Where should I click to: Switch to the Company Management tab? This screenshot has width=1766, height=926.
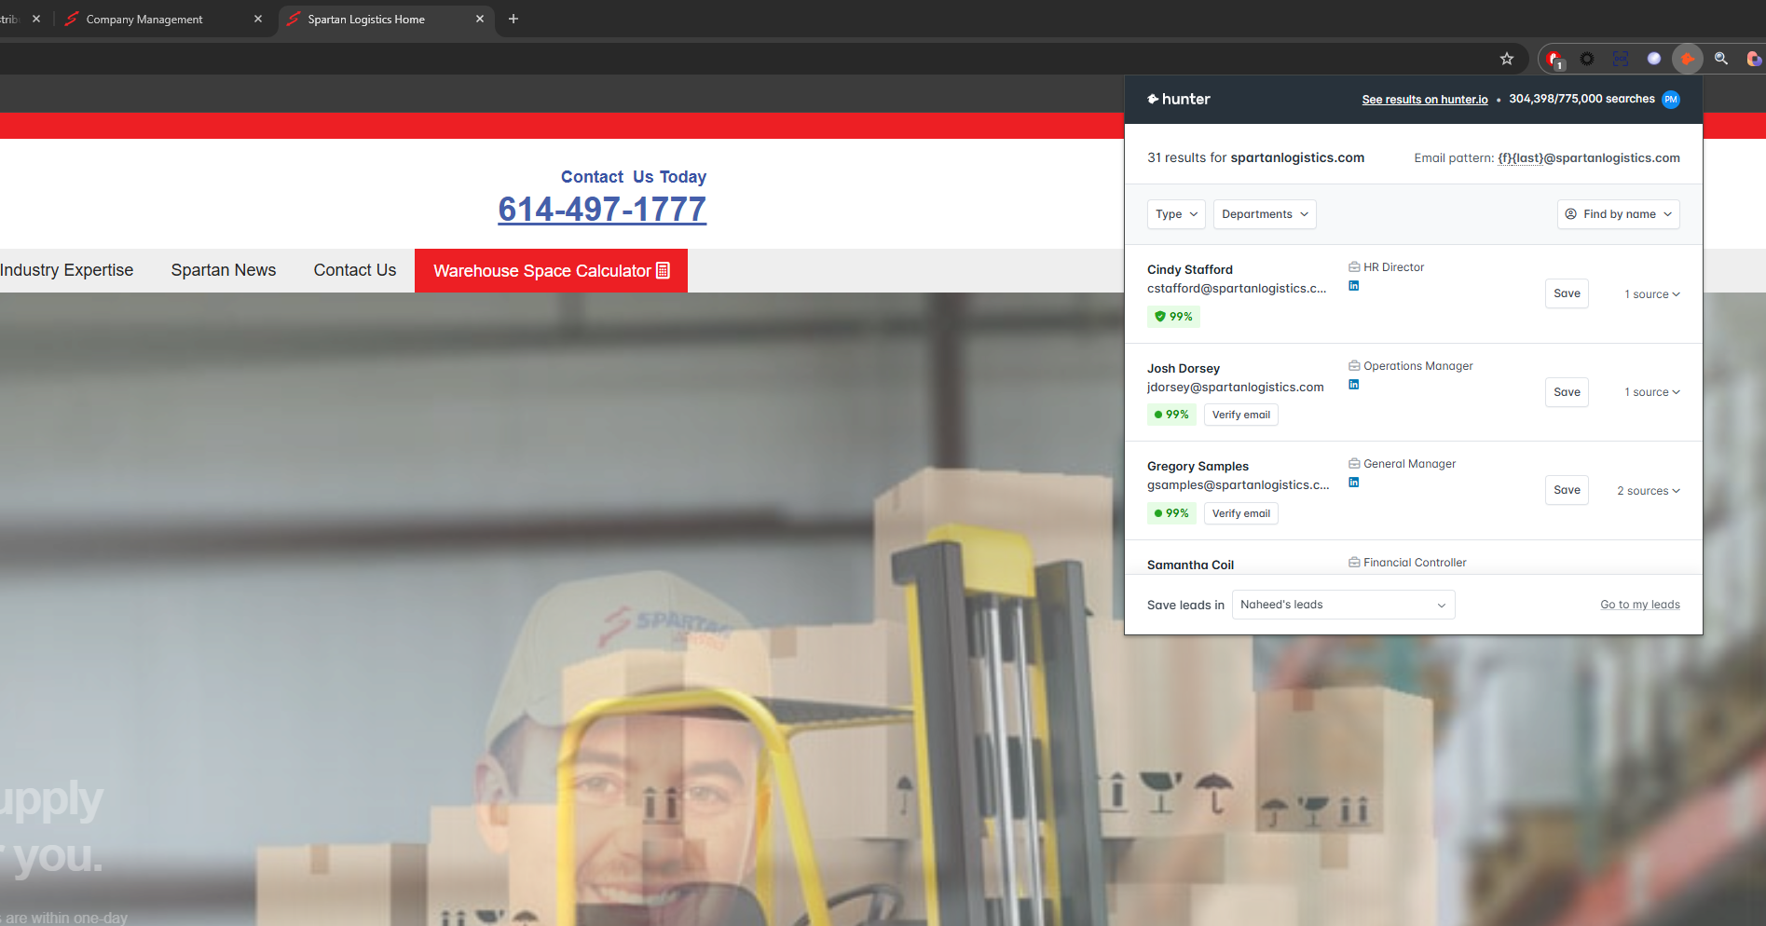[x=144, y=20]
